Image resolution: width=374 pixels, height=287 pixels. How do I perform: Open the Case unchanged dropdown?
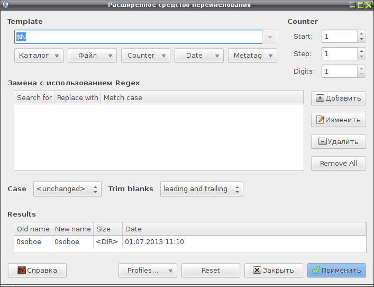pos(67,189)
